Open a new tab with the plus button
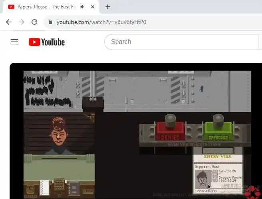 [x=108, y=7]
